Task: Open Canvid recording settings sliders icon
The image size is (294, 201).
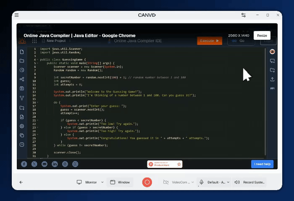Action: 243,15
